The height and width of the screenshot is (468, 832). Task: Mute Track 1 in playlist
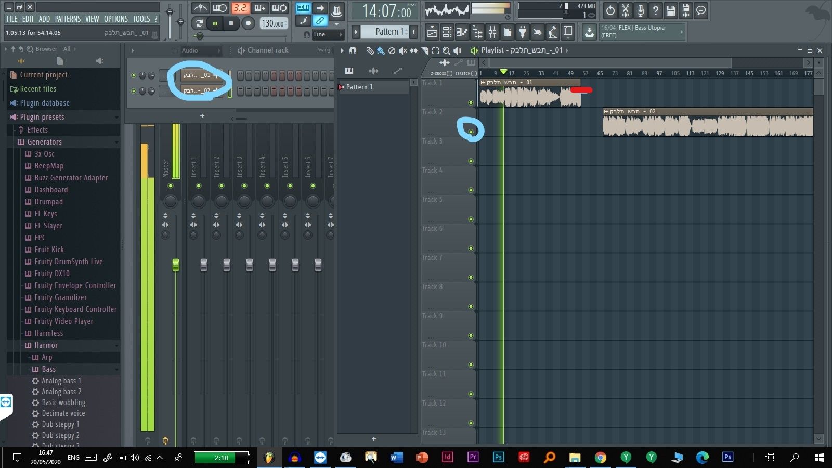tap(471, 102)
